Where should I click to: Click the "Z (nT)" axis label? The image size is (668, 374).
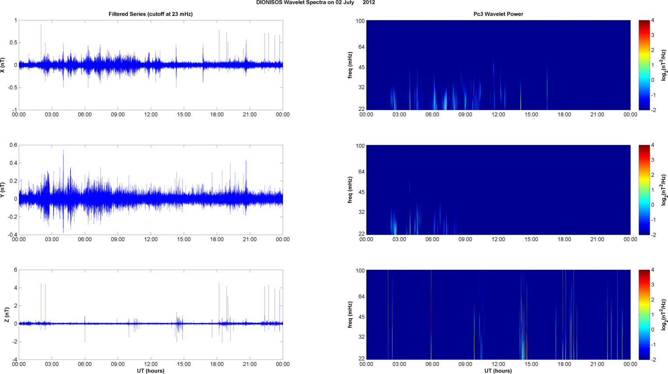click(7, 315)
